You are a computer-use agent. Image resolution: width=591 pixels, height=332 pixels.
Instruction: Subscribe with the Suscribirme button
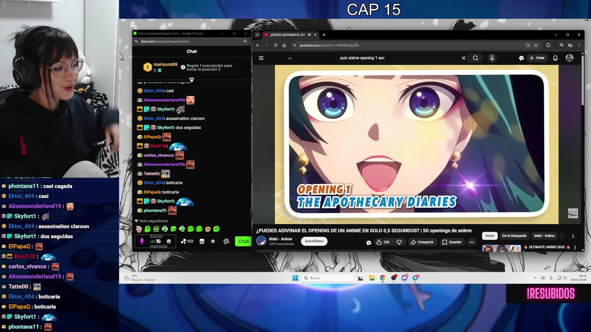tap(314, 241)
